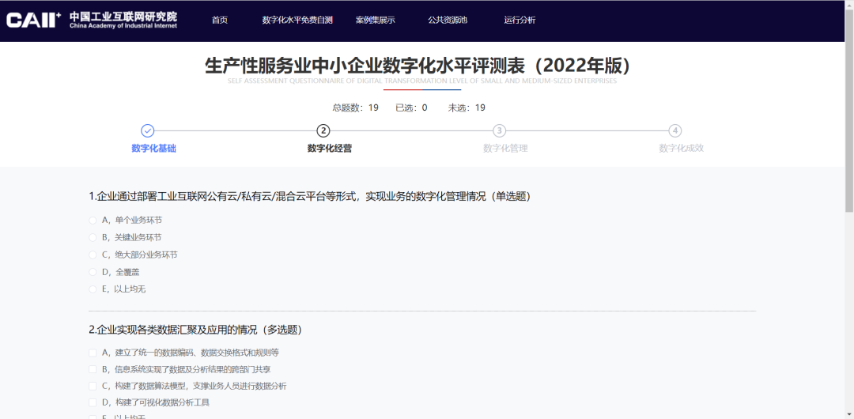Image resolution: width=854 pixels, height=419 pixels.
Task: Click the step 4 circle icon
Action: pyautogui.click(x=675, y=131)
